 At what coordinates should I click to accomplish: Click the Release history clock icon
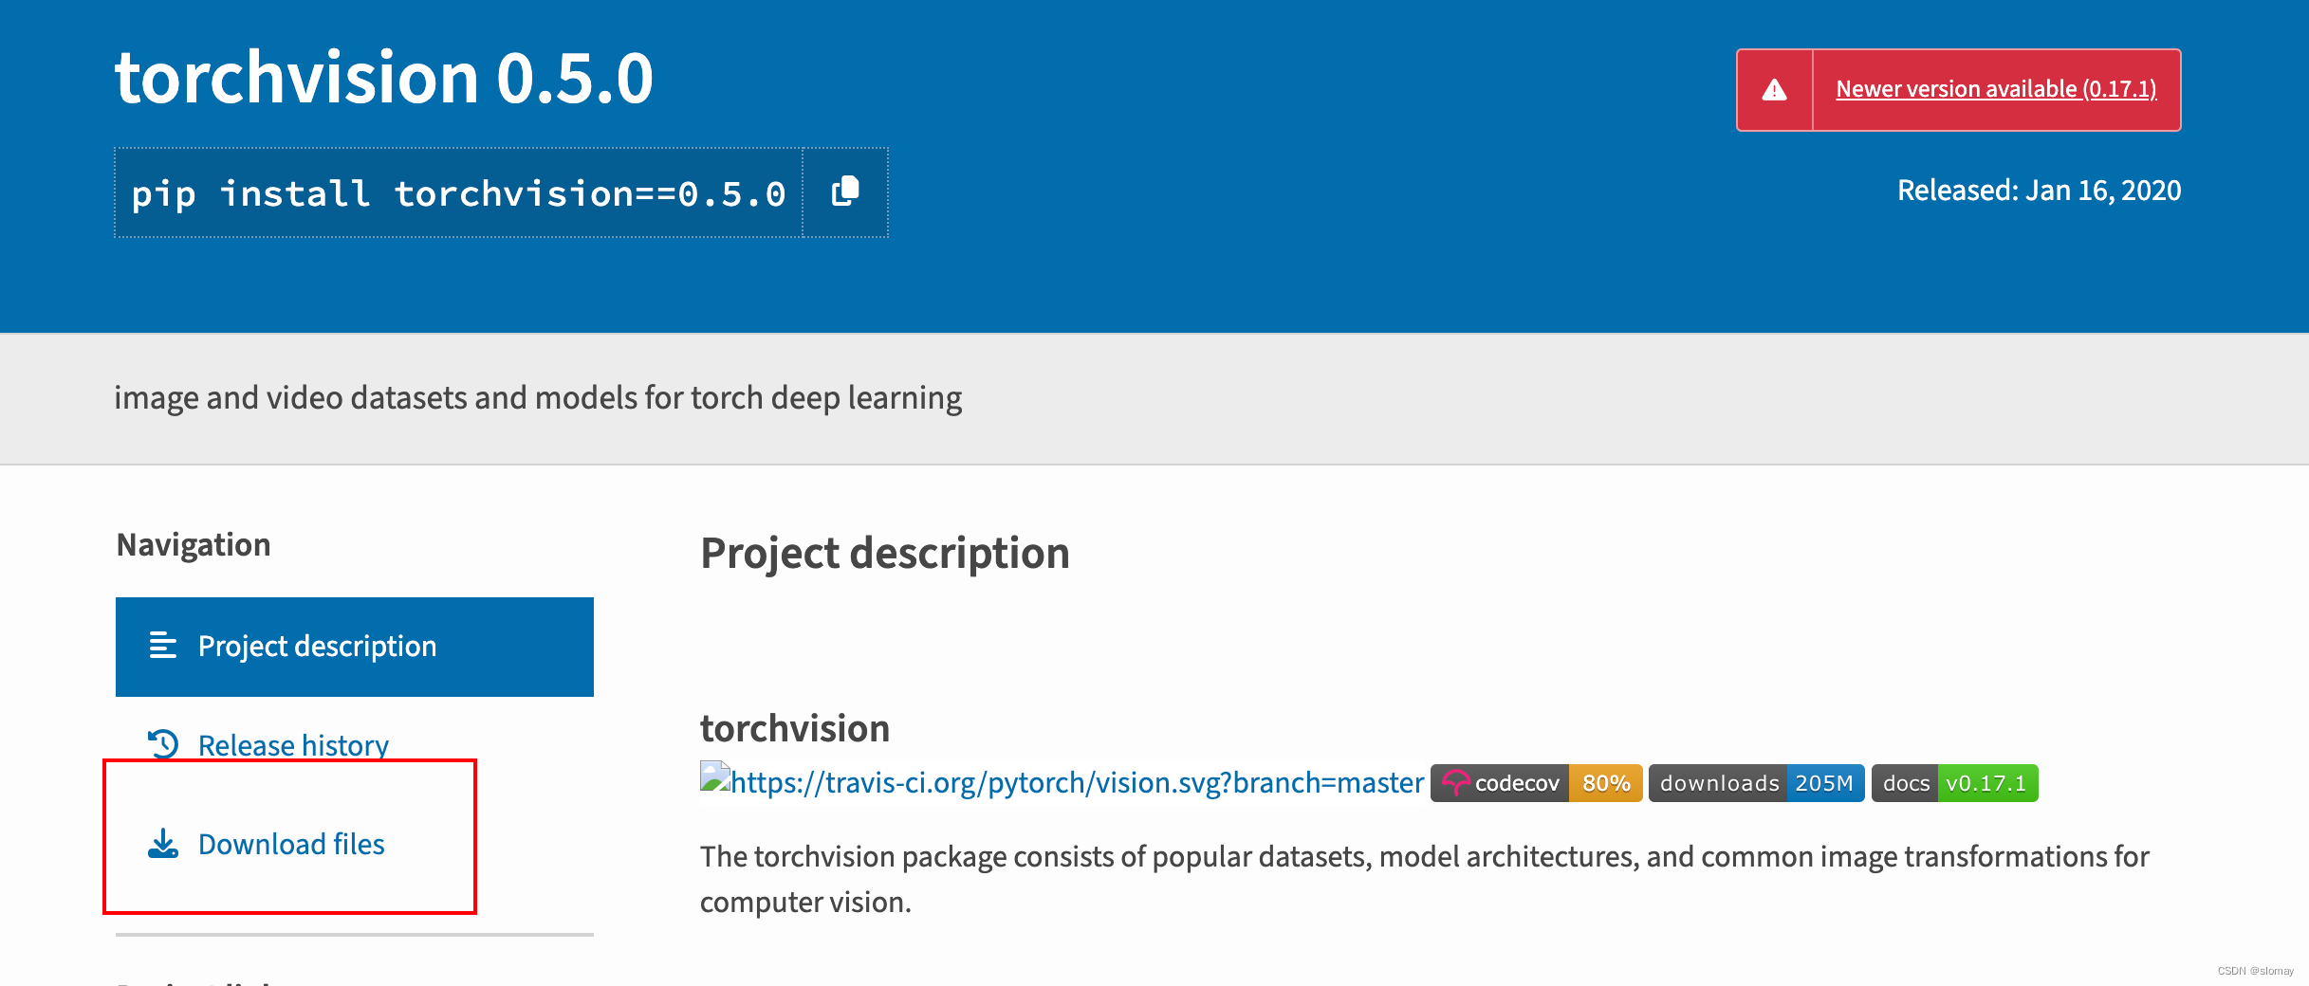click(162, 744)
